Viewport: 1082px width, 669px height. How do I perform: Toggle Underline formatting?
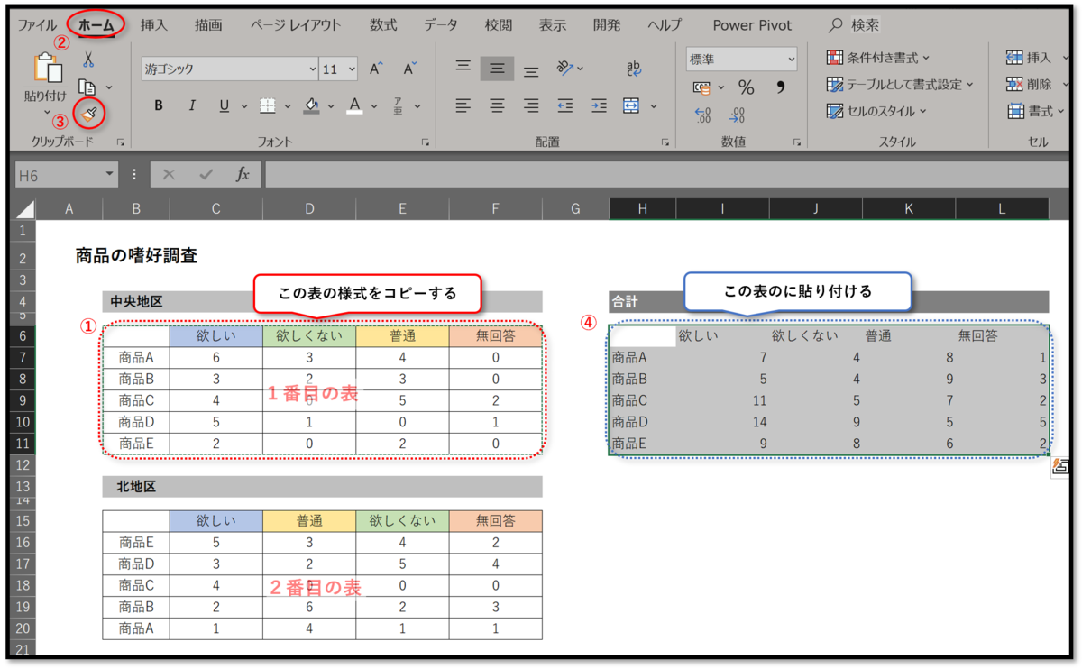tap(224, 105)
